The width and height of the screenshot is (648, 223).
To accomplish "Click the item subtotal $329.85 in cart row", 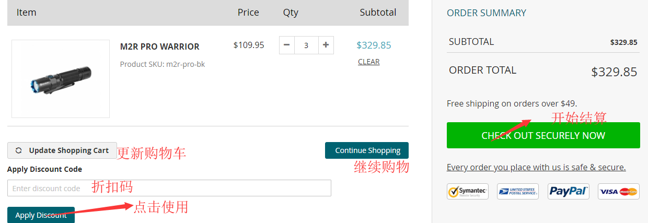I will 374,45.
